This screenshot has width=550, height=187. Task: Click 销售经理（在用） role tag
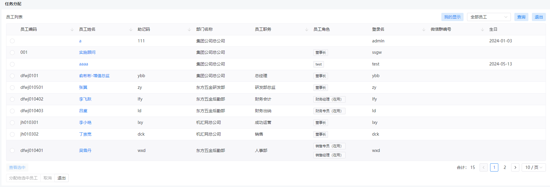(329, 155)
